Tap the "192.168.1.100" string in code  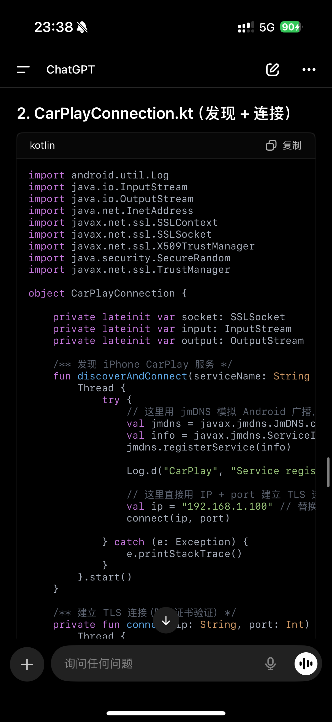pyautogui.click(x=227, y=506)
